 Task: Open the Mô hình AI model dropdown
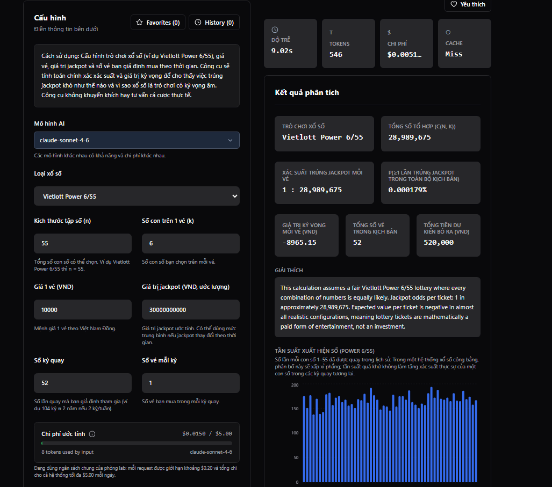pyautogui.click(x=137, y=140)
